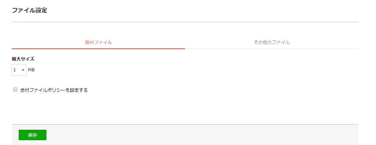This screenshot has height=145, width=376.
Task: Check the square box before 添付ファイルポリシー
Action: (15, 90)
